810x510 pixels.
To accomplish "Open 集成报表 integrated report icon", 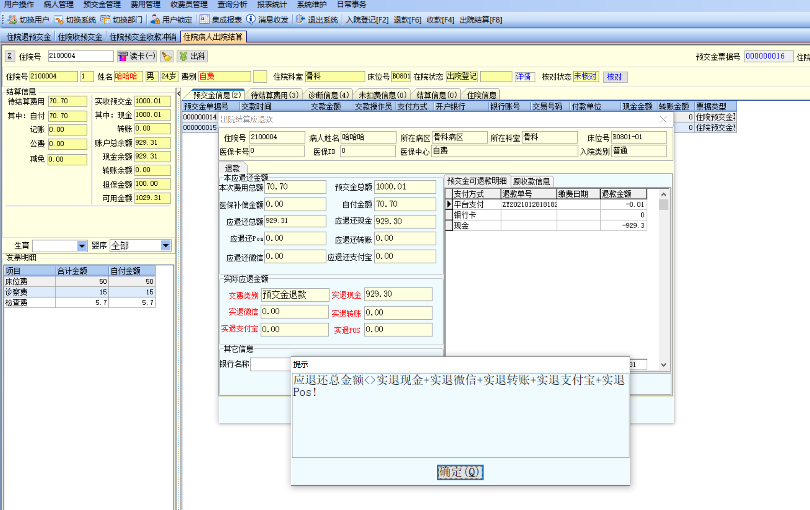I will point(204,20).
